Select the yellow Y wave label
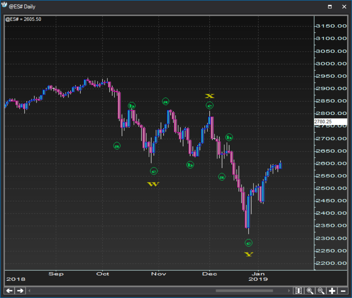 (x=248, y=254)
